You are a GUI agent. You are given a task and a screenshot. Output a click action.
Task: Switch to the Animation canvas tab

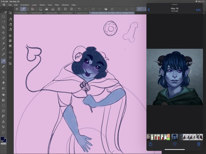[66, 13]
